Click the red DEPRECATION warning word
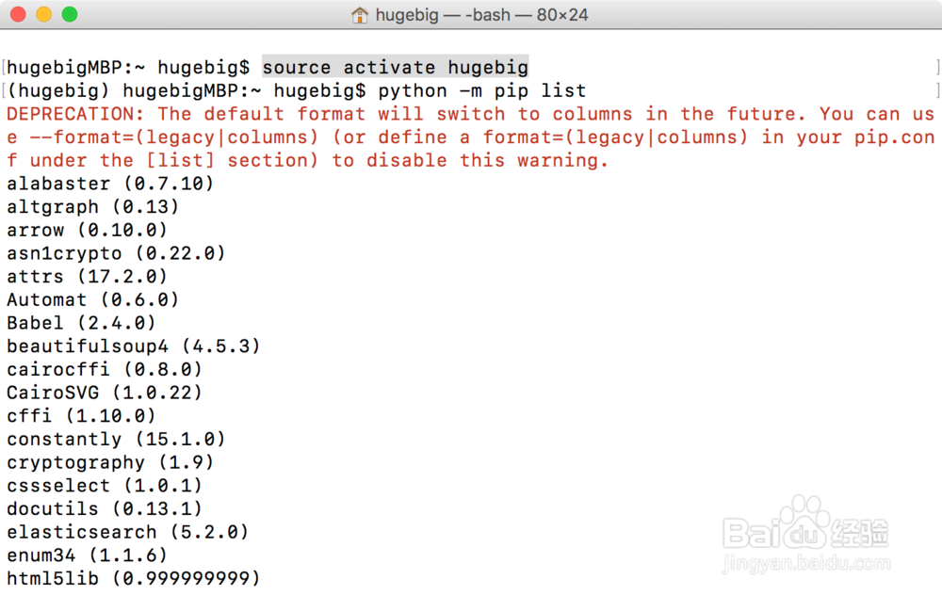 (75, 114)
